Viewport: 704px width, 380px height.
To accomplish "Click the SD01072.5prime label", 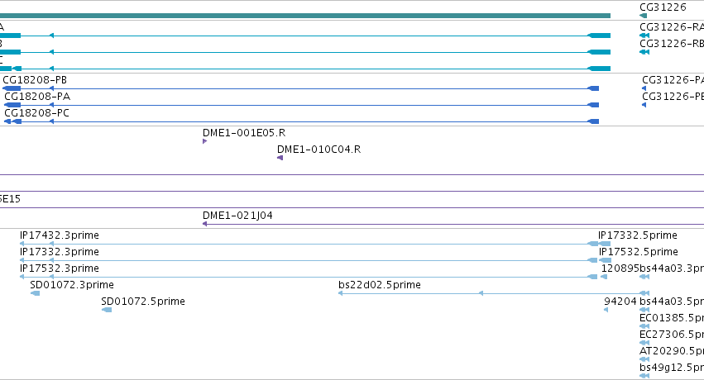I will (143, 302).
